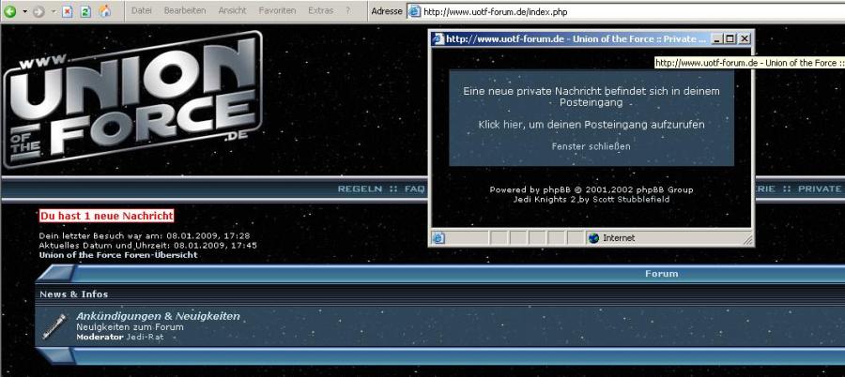Click the lightsaber icon beside Ankündigungen forum
Screen dimensions: 845x377
(x=54, y=325)
